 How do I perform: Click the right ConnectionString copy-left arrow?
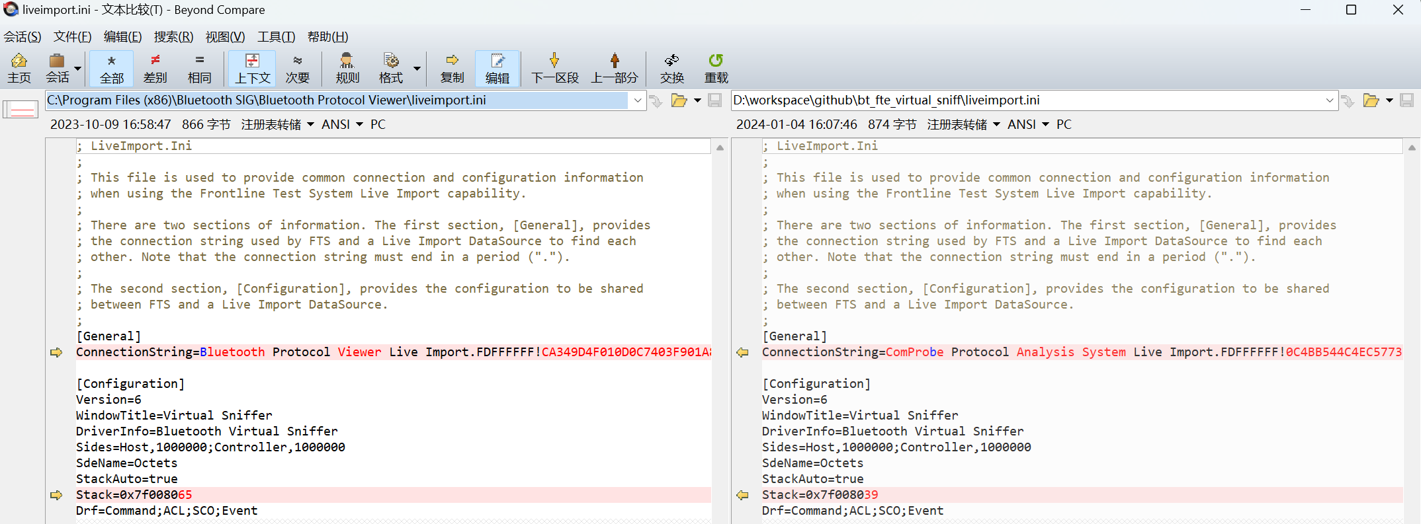pos(742,352)
